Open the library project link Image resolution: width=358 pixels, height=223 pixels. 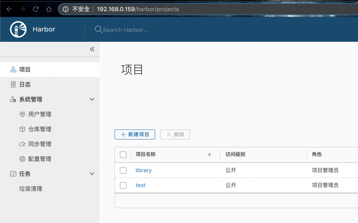[144, 170]
